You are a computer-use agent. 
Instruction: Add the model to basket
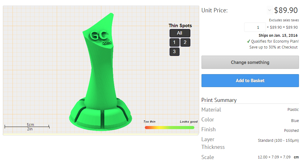point(250,81)
